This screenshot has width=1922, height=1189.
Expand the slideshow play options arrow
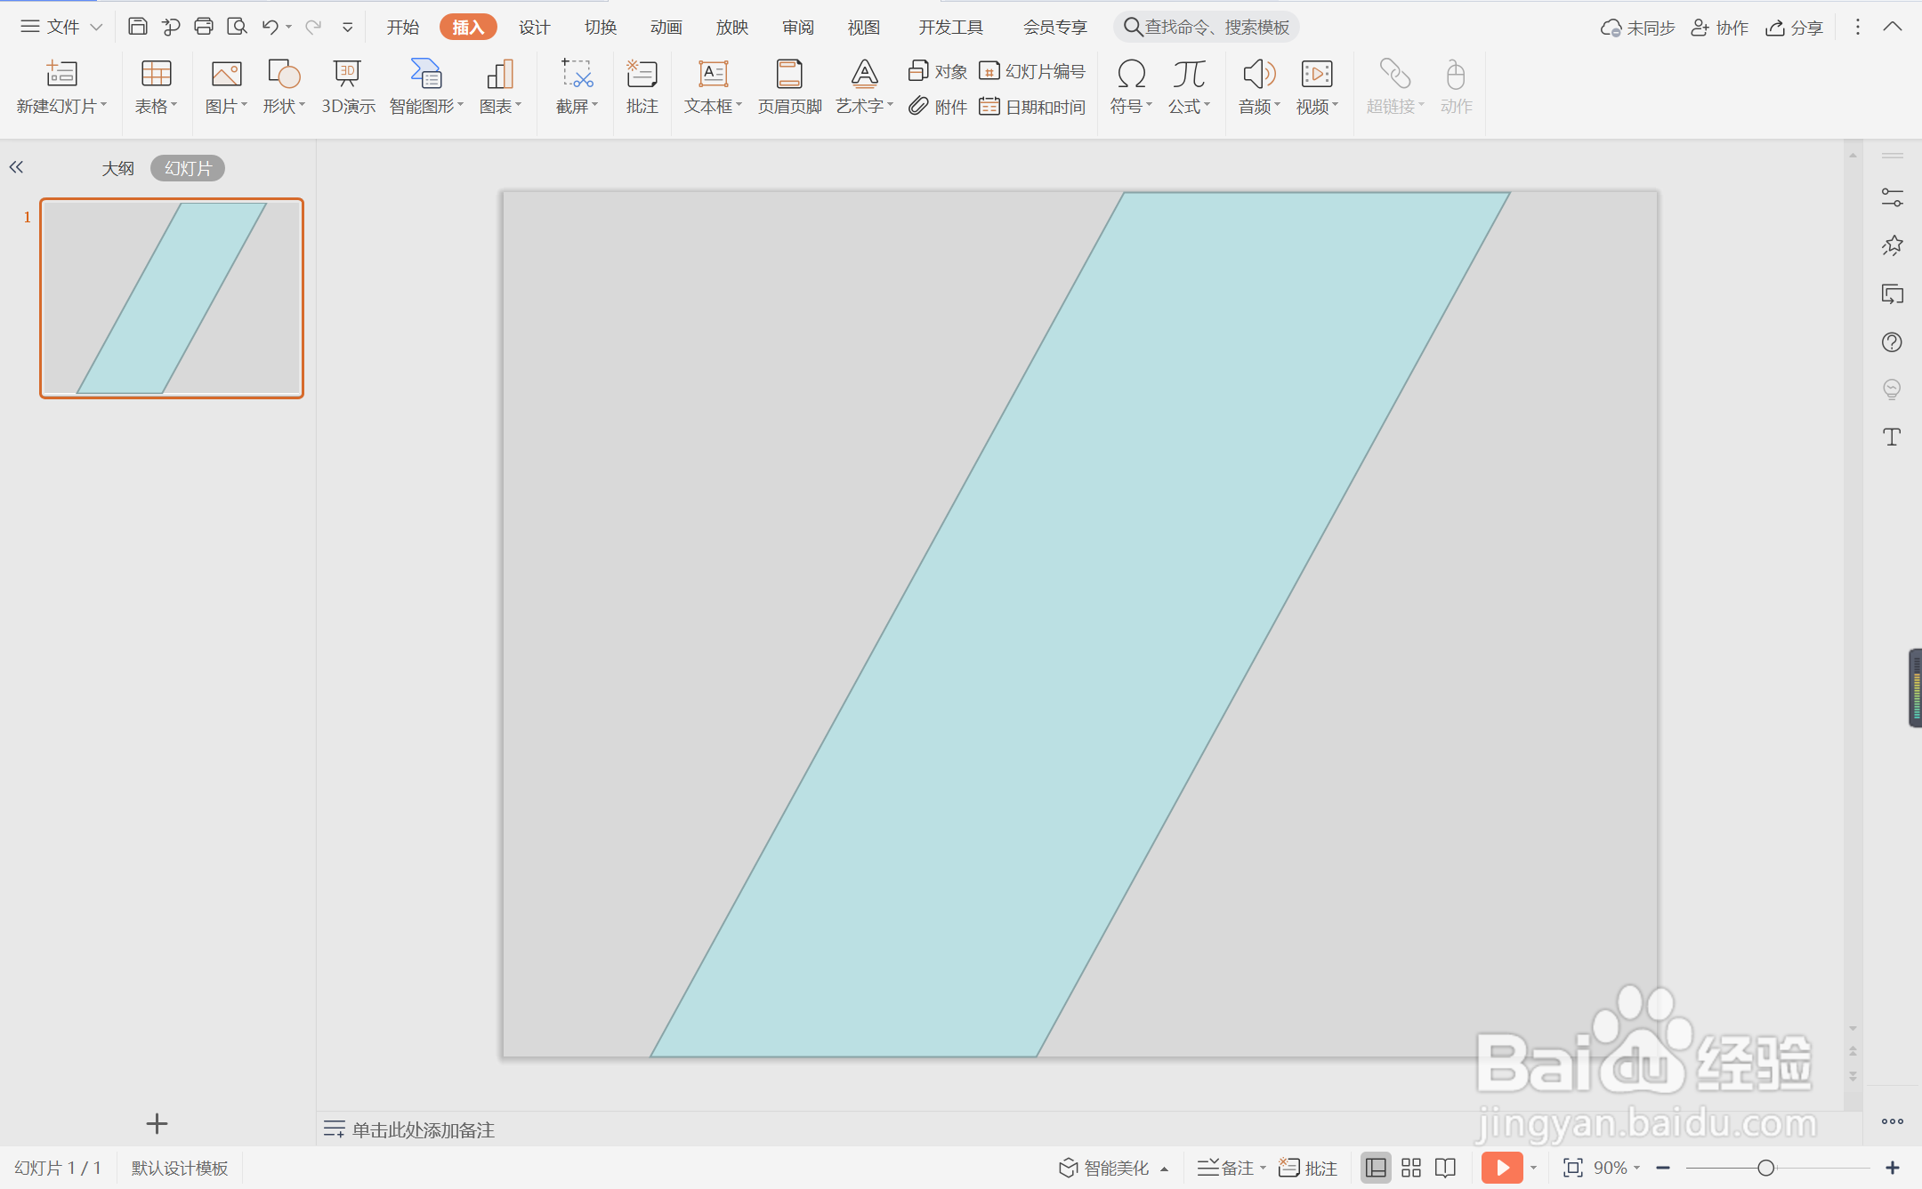tap(1533, 1168)
